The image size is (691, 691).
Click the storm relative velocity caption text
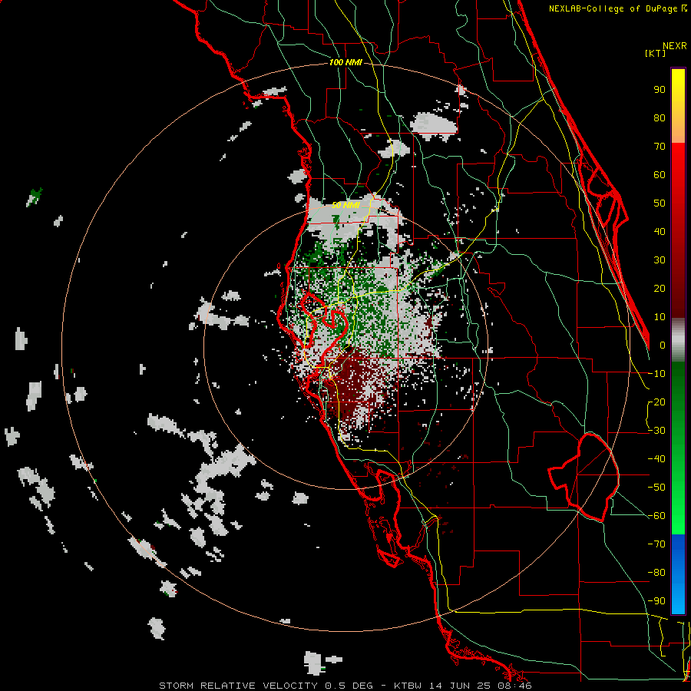click(x=345, y=686)
